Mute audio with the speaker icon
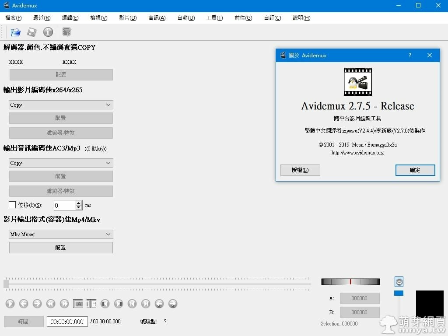448x336 pixels. pos(399,282)
